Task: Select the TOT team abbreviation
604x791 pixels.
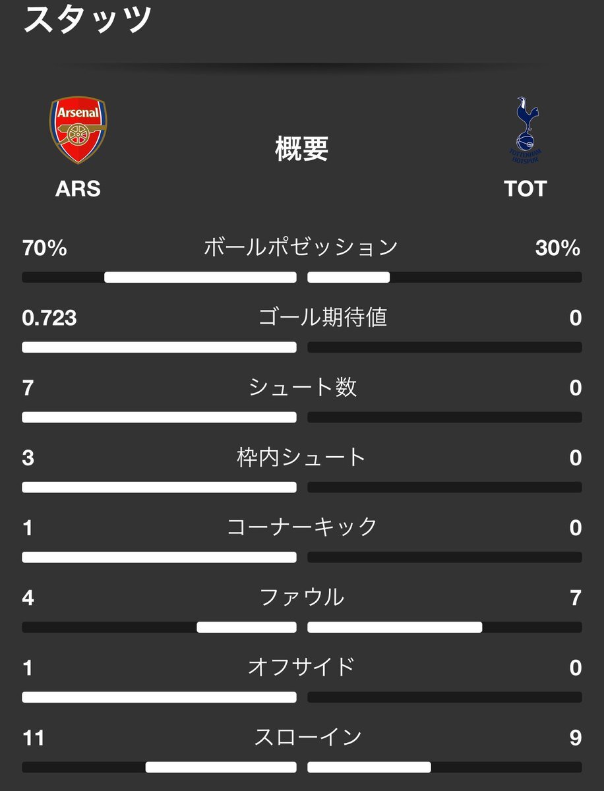Action: [x=525, y=189]
